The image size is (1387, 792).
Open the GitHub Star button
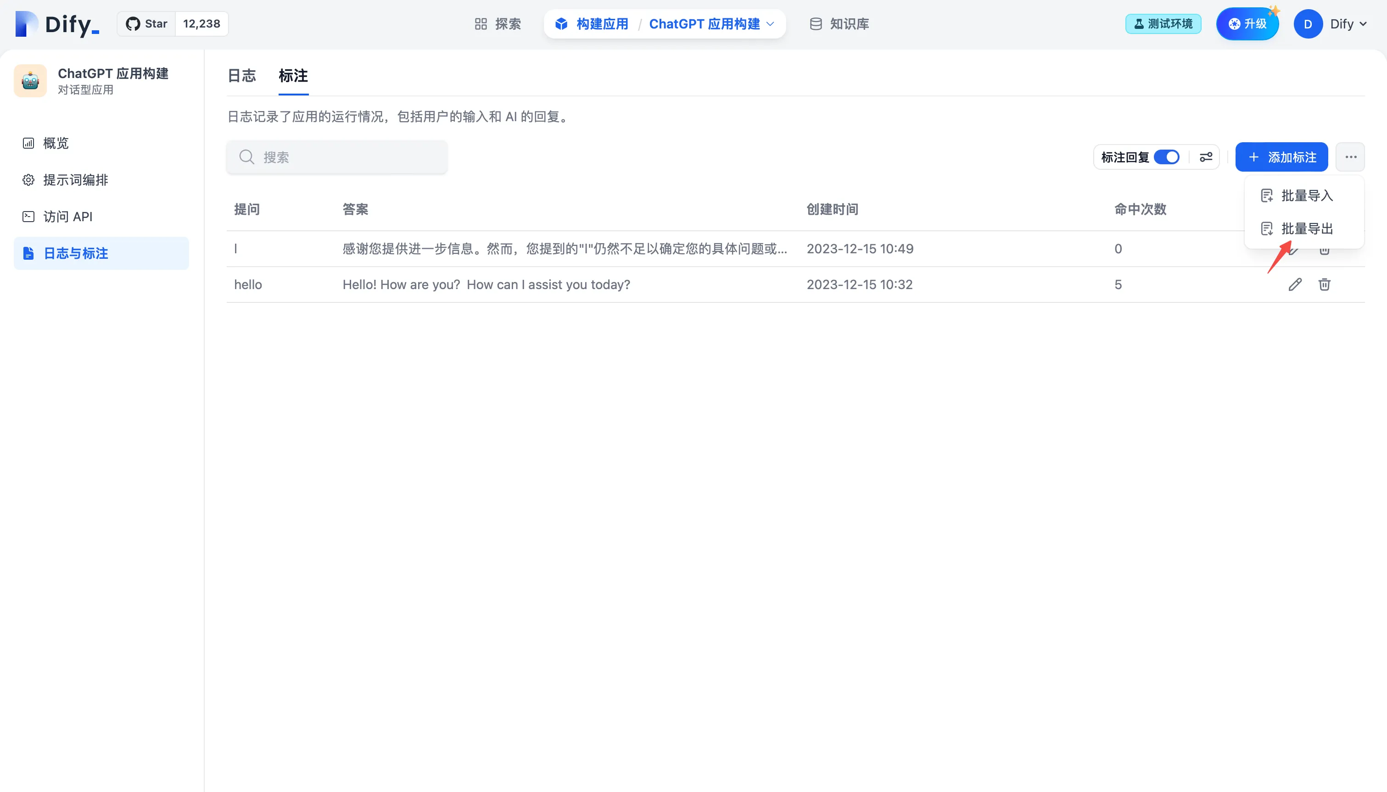point(147,24)
